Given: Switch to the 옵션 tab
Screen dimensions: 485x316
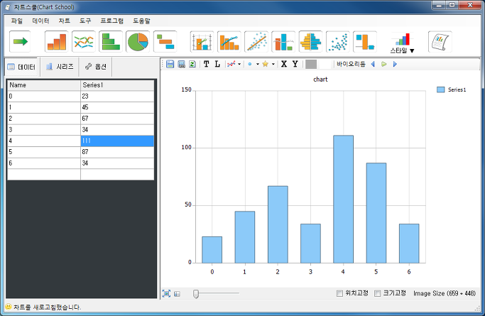Looking at the screenshot, I should pos(96,67).
